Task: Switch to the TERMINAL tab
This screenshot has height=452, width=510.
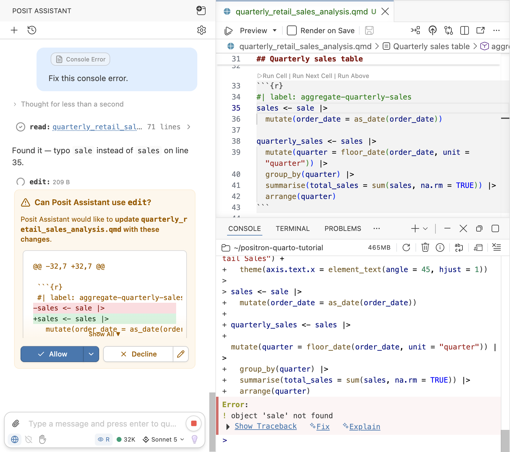Action: [293, 228]
